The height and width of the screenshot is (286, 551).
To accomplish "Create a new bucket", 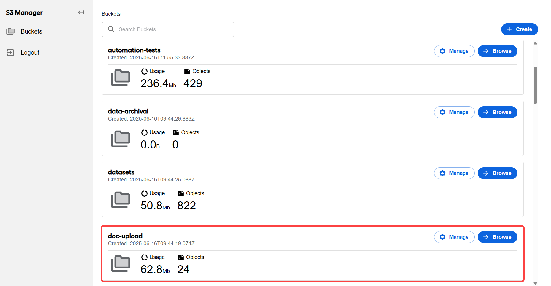I will [520, 29].
